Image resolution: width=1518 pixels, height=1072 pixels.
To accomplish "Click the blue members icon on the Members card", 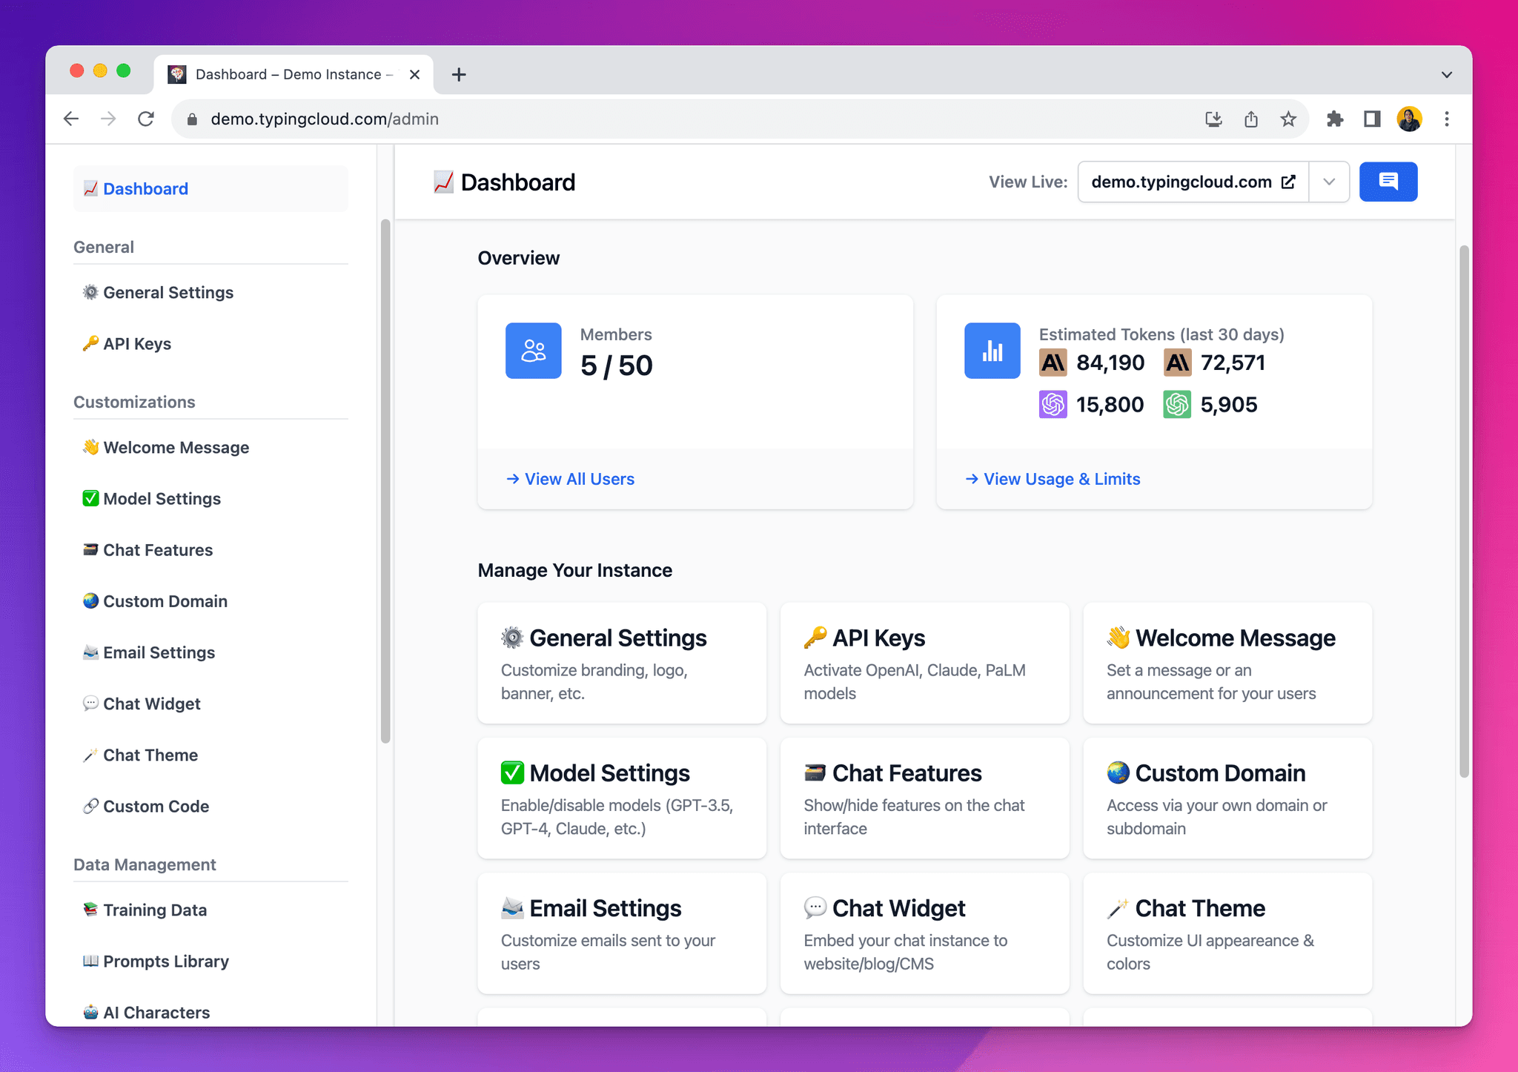I will pos(533,351).
